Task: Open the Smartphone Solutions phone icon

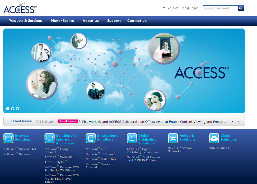Action: click(91, 138)
